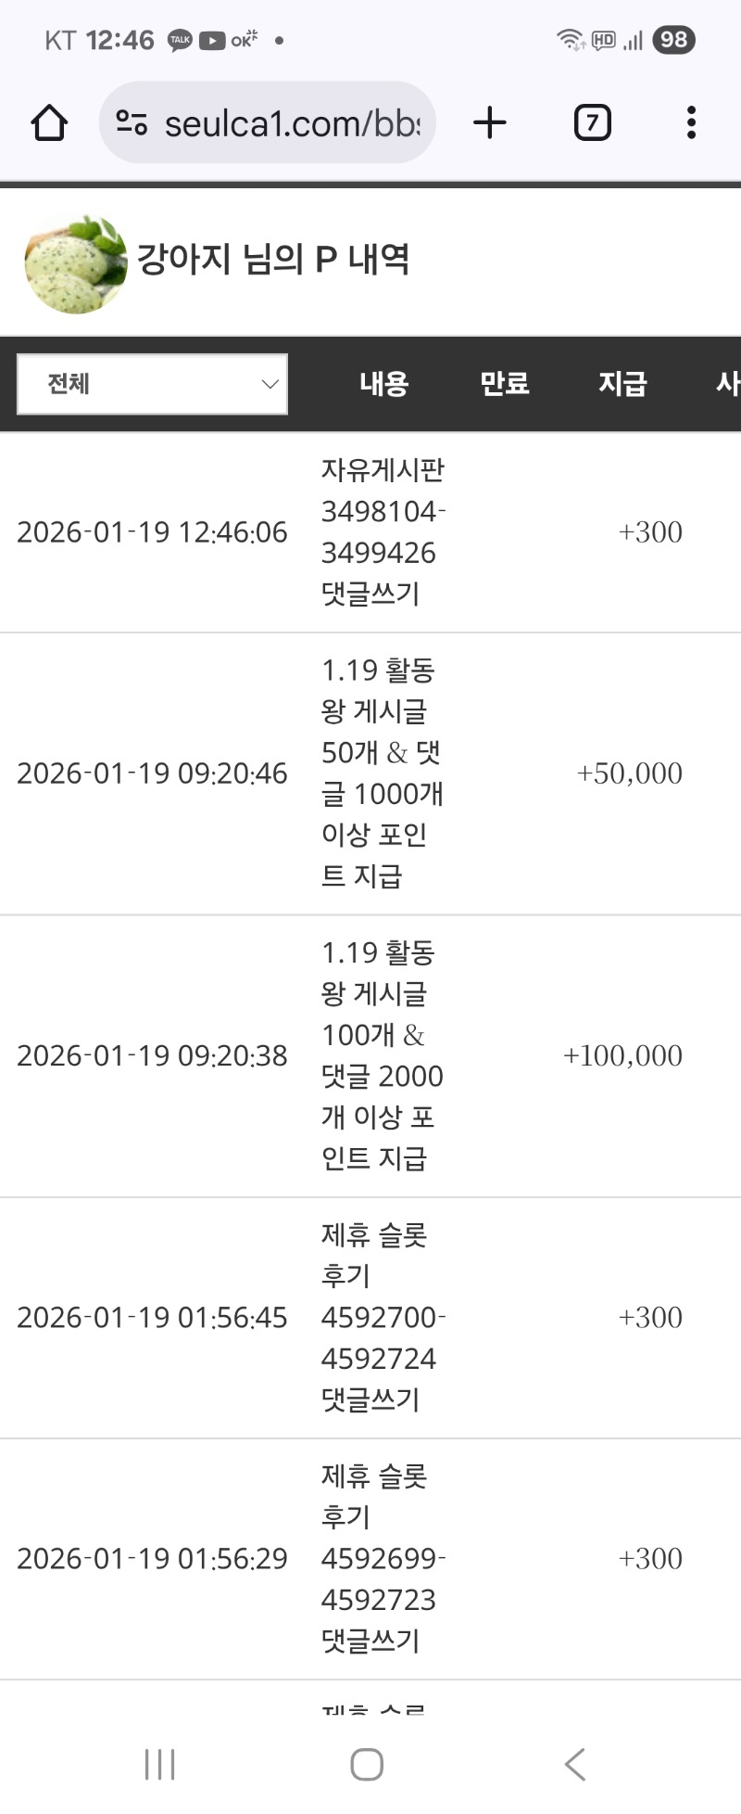Open the 제휴 슬롯 후기 4592699 entry
This screenshot has width=741, height=1814.
(383, 1559)
